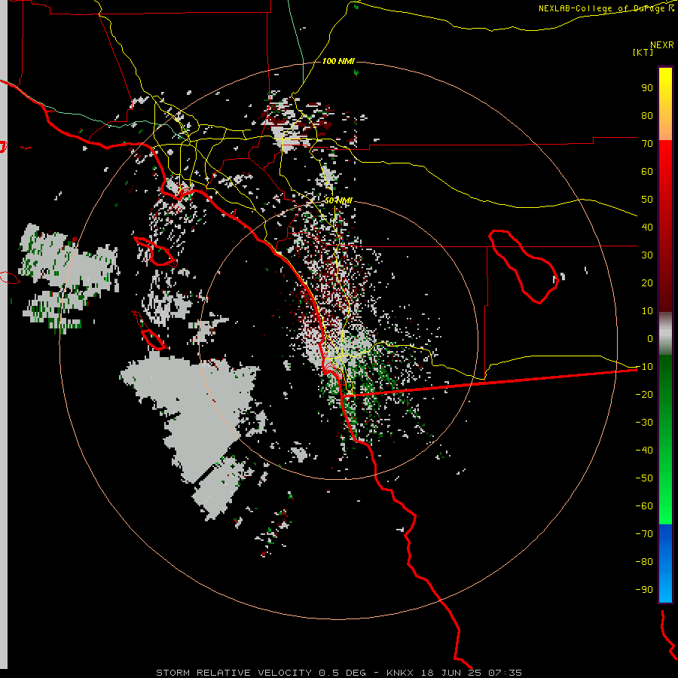The width and height of the screenshot is (678, 678).
Task: Select the -80 value on velocity scale
Action: coord(644,562)
